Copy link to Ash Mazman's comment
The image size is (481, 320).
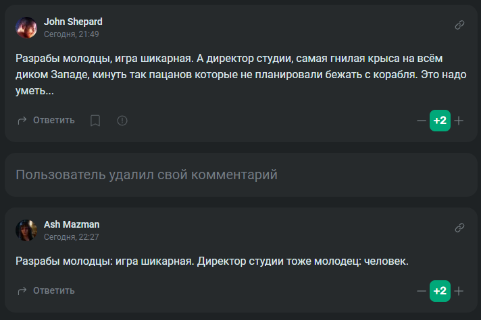coord(459,228)
